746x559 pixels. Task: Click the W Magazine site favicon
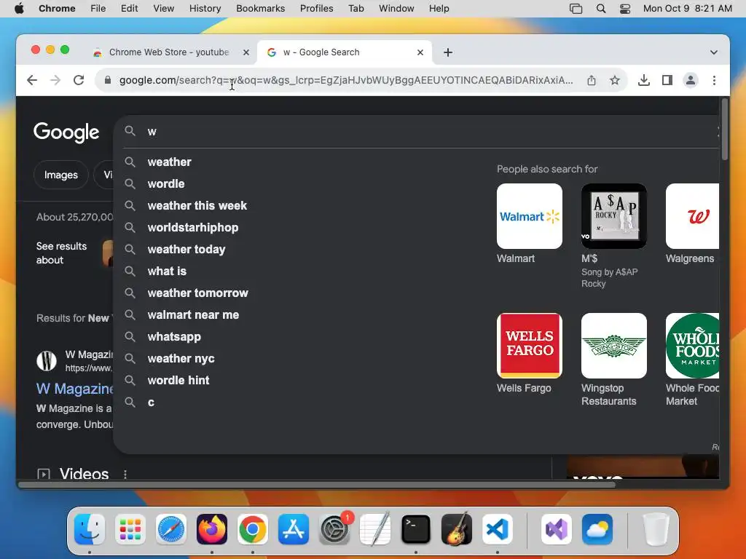tap(47, 361)
